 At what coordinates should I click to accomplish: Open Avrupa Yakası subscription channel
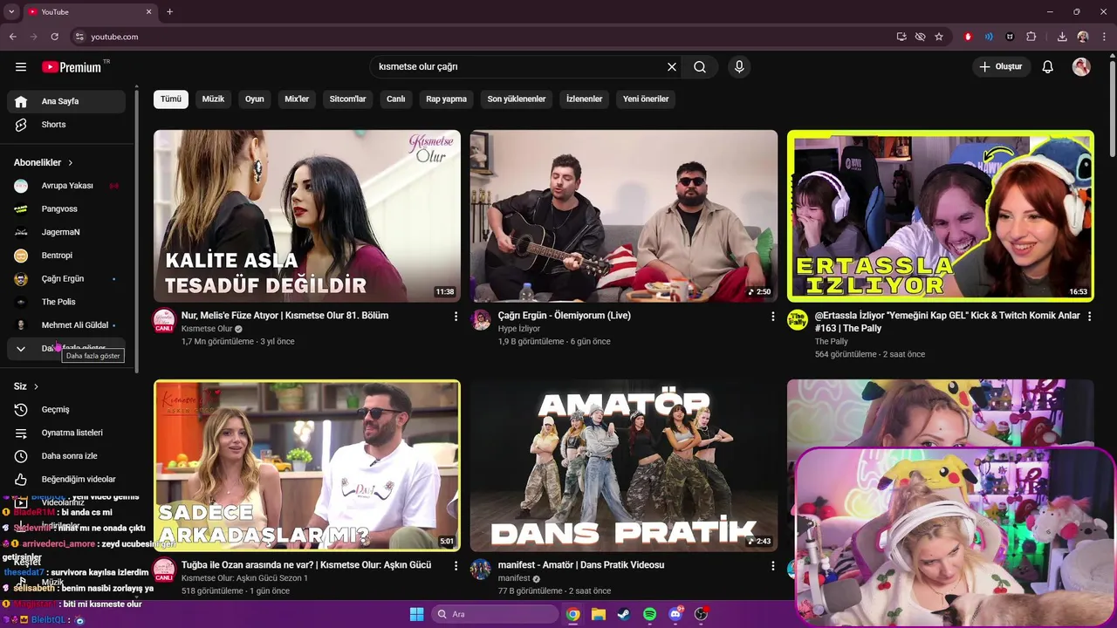pos(66,186)
